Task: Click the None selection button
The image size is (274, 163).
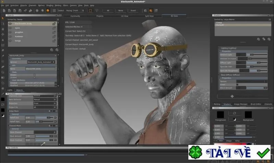Action: 121,11
